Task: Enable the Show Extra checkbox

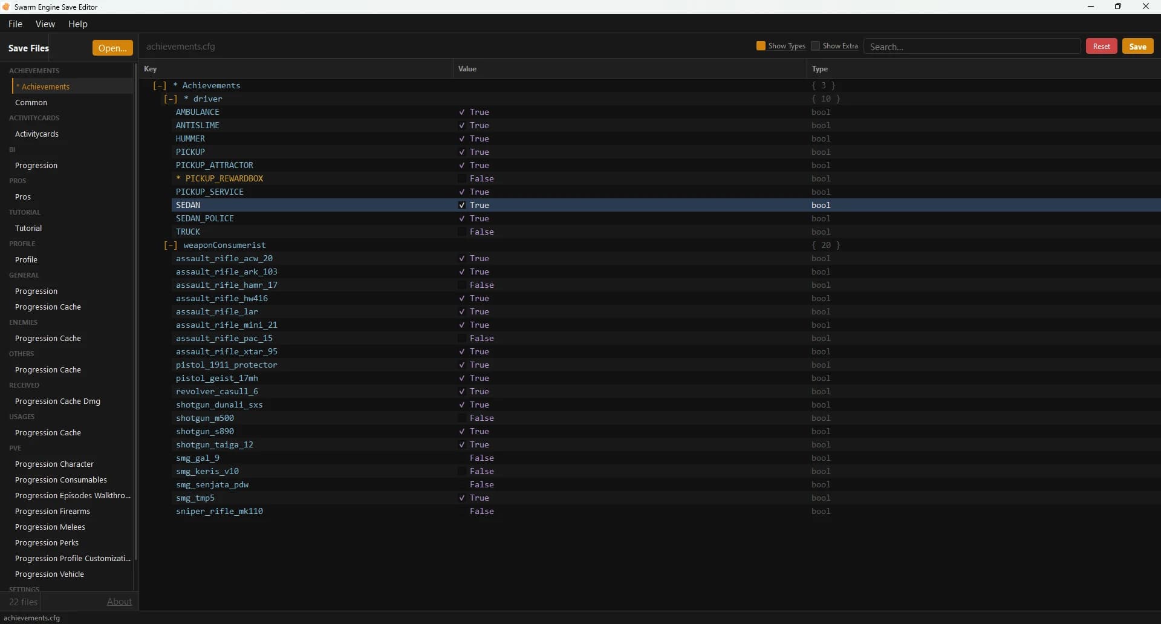Action: tap(815, 46)
